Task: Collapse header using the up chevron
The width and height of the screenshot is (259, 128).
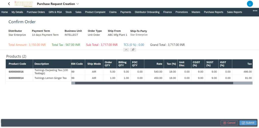Action: point(126,50)
